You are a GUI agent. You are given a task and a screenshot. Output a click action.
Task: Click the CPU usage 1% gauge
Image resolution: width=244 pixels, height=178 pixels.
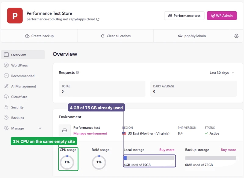[67, 162]
